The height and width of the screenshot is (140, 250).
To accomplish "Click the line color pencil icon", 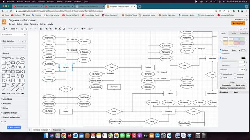I will 60,29.
